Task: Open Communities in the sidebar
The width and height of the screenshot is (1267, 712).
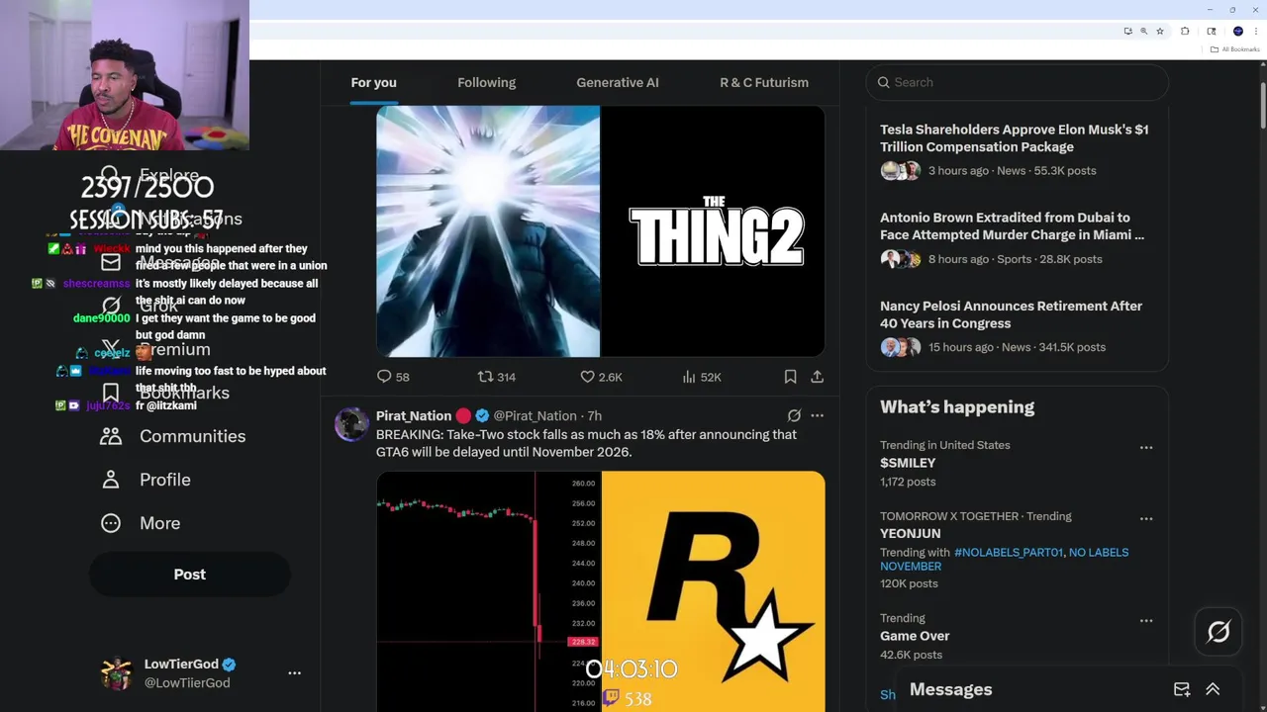Action: click(173, 436)
